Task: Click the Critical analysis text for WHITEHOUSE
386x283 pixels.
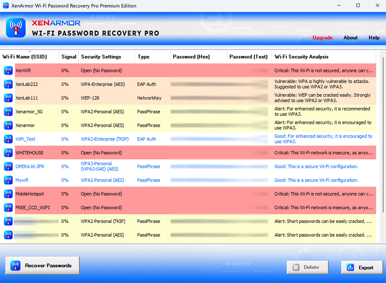Action: [x=323, y=153]
